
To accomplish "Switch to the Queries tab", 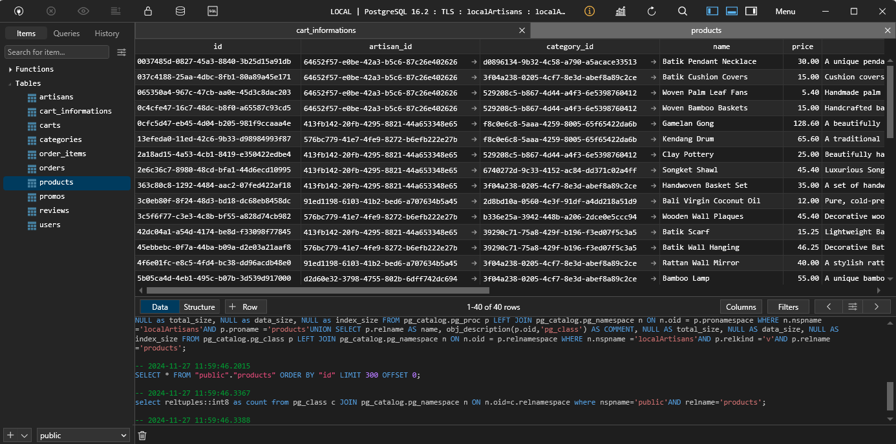I will (67, 34).
